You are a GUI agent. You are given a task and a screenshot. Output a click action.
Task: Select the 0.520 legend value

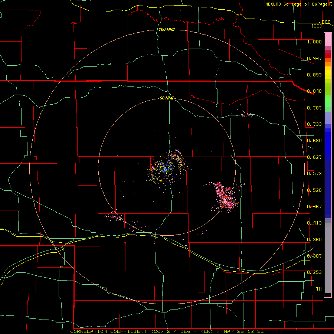pyautogui.click(x=314, y=190)
